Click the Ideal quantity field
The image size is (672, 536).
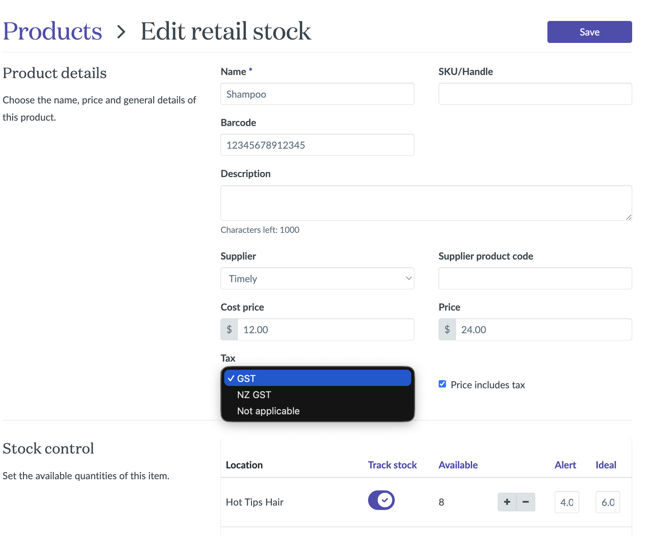pyautogui.click(x=607, y=502)
